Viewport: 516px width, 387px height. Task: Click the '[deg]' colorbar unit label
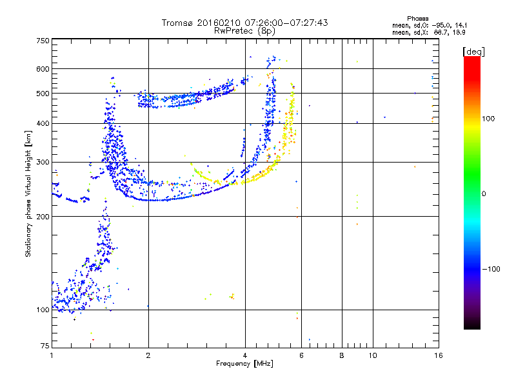point(473,52)
